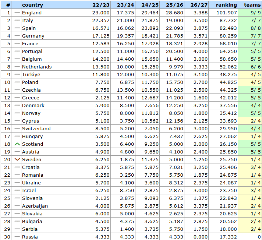This screenshot has width=262, height=240.
Task: Click the 26/27 season column header
Action: tap(199, 5)
